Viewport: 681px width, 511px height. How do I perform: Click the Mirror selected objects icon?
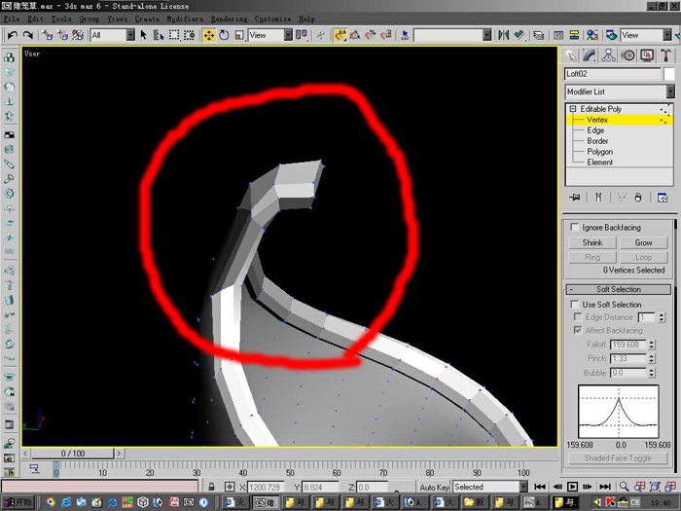503,35
